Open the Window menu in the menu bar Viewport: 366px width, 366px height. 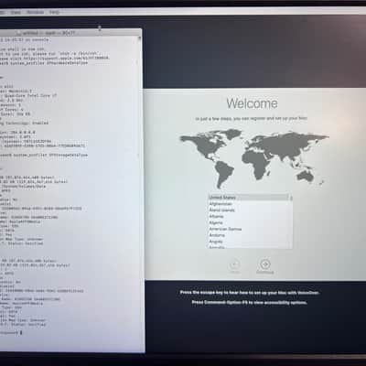click(36, 12)
